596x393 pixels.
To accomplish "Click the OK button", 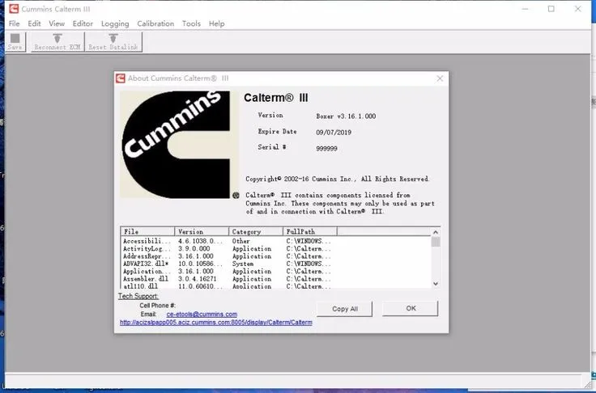I will pyautogui.click(x=411, y=308).
